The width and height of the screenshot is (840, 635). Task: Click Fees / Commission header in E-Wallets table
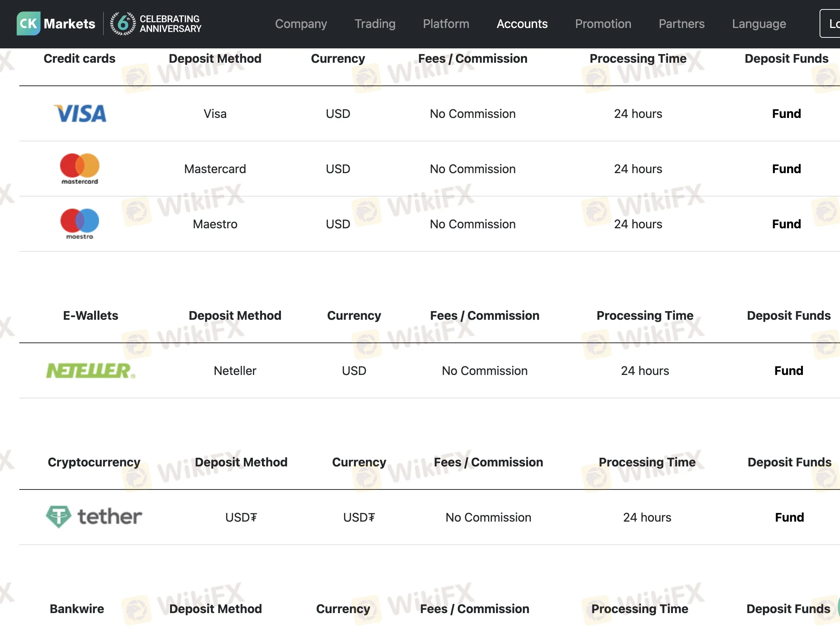point(485,316)
